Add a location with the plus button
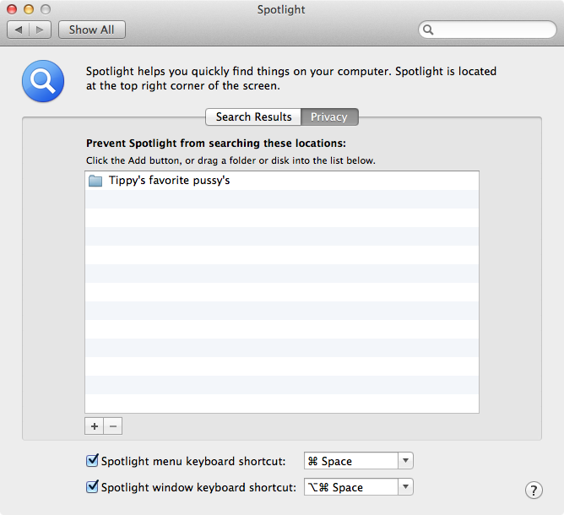564x515 pixels. tap(95, 426)
